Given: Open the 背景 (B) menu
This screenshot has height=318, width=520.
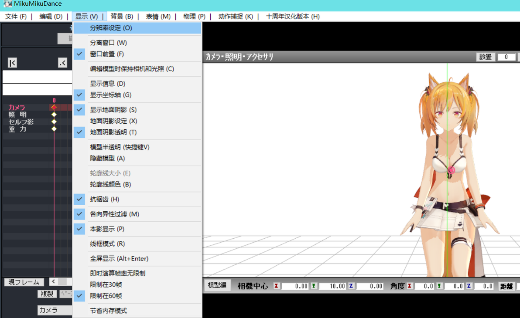Looking at the screenshot, I should click(122, 16).
